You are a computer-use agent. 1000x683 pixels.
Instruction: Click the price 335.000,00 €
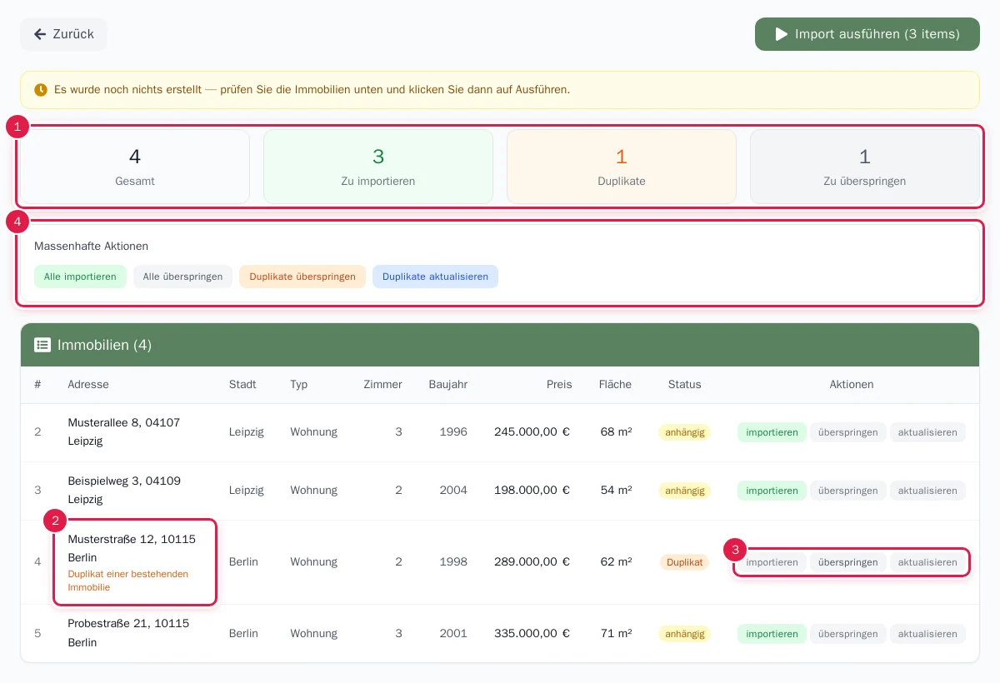point(532,634)
